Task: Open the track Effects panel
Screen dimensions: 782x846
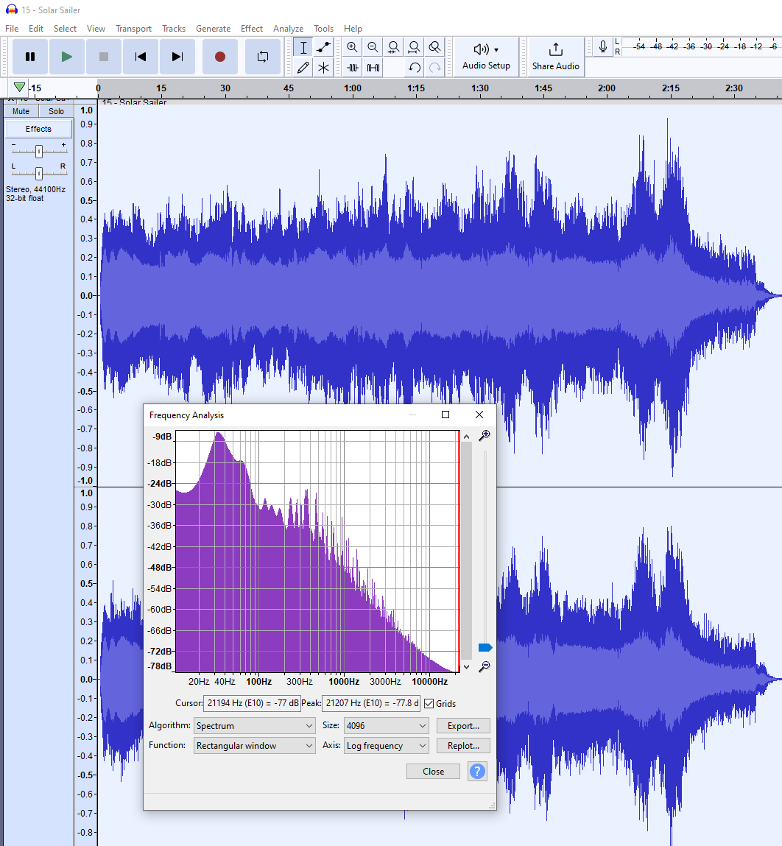Action: (38, 129)
